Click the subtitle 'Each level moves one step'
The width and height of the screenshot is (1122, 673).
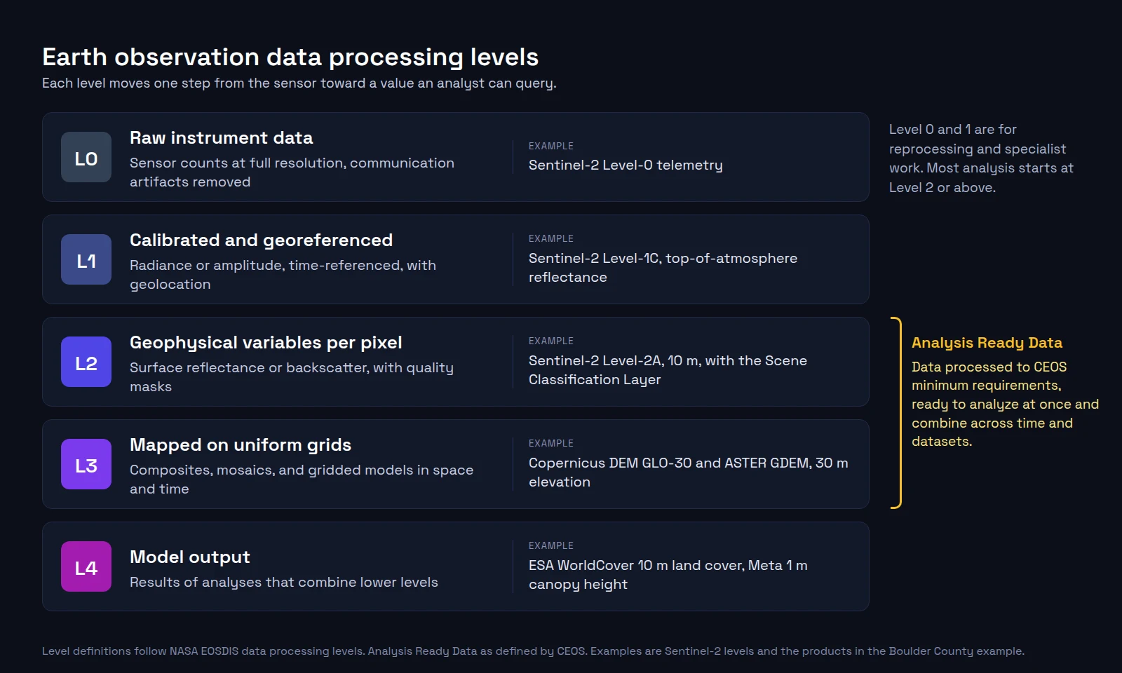click(299, 83)
